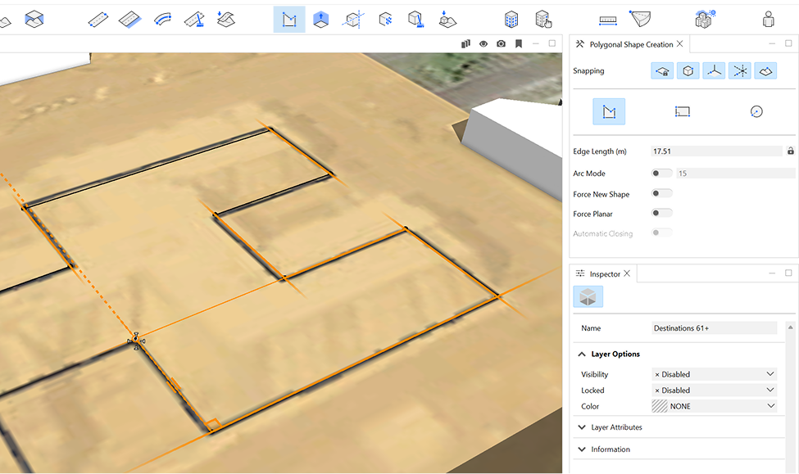
Task: Click the camera icon in viewport header
Action: (501, 43)
